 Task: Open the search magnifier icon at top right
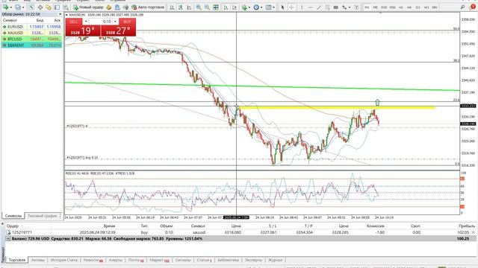[463, 7]
